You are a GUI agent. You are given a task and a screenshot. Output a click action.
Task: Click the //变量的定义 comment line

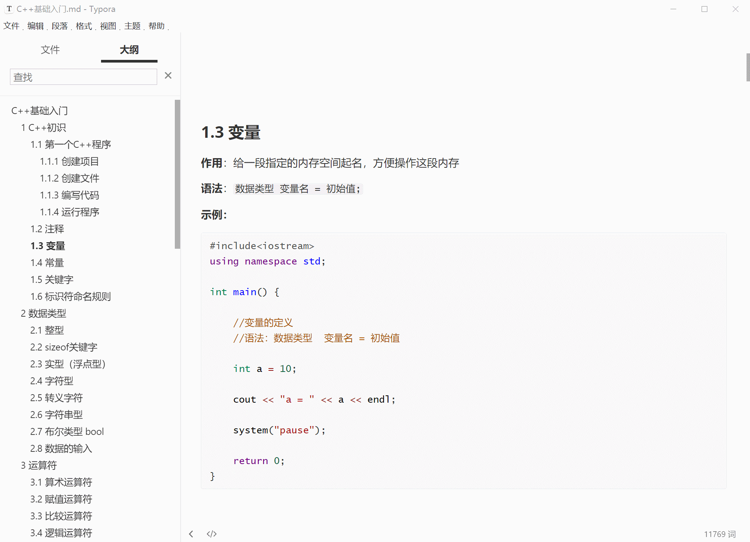[x=263, y=323]
